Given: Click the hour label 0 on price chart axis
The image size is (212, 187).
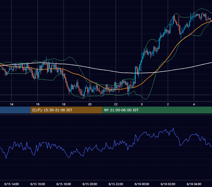Looking at the screenshot, I should point(142,104).
